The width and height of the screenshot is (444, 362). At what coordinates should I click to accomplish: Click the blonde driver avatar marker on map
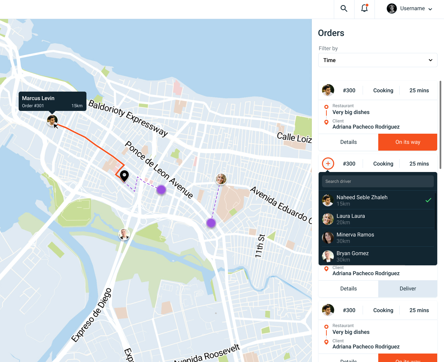(221, 179)
